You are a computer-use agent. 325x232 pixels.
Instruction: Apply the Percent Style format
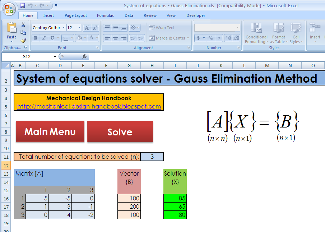point(210,38)
